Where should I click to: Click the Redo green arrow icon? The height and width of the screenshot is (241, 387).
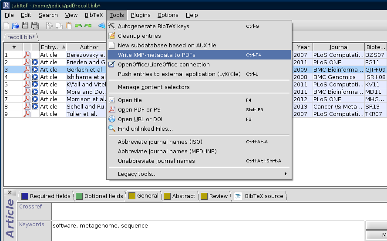(x=88, y=26)
